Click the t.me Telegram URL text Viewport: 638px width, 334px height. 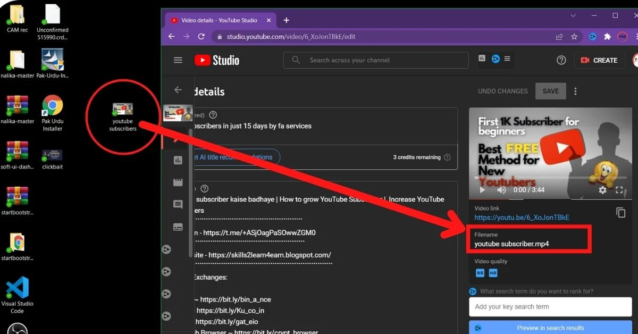(258, 232)
